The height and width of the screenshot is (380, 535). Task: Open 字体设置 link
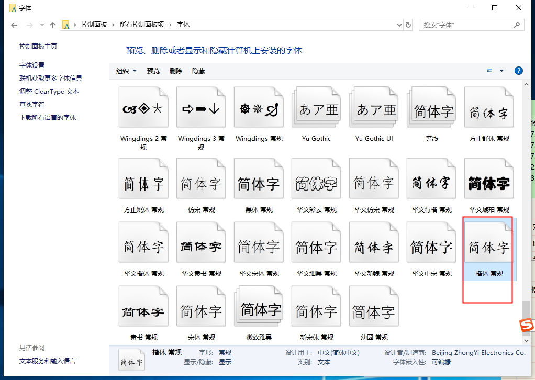32,65
